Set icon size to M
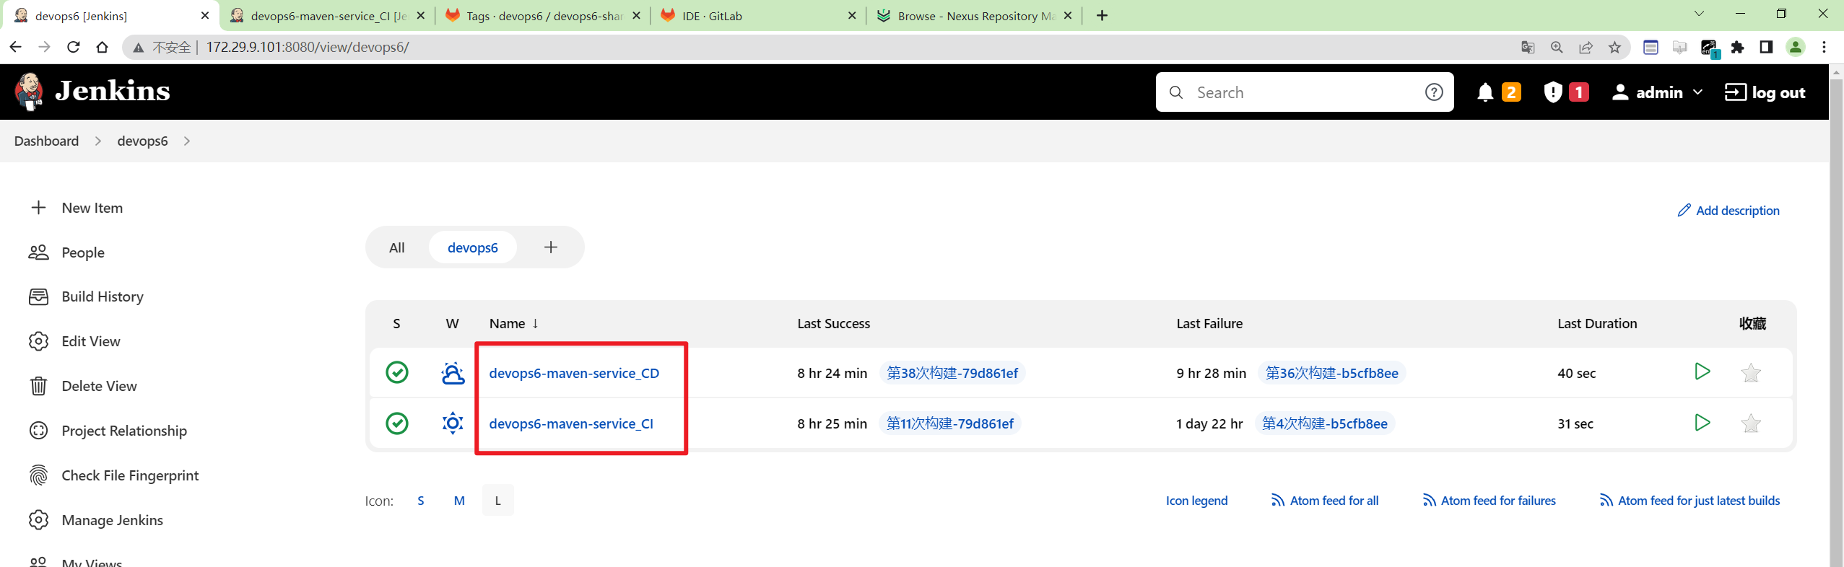This screenshot has width=1844, height=567. pos(459,501)
